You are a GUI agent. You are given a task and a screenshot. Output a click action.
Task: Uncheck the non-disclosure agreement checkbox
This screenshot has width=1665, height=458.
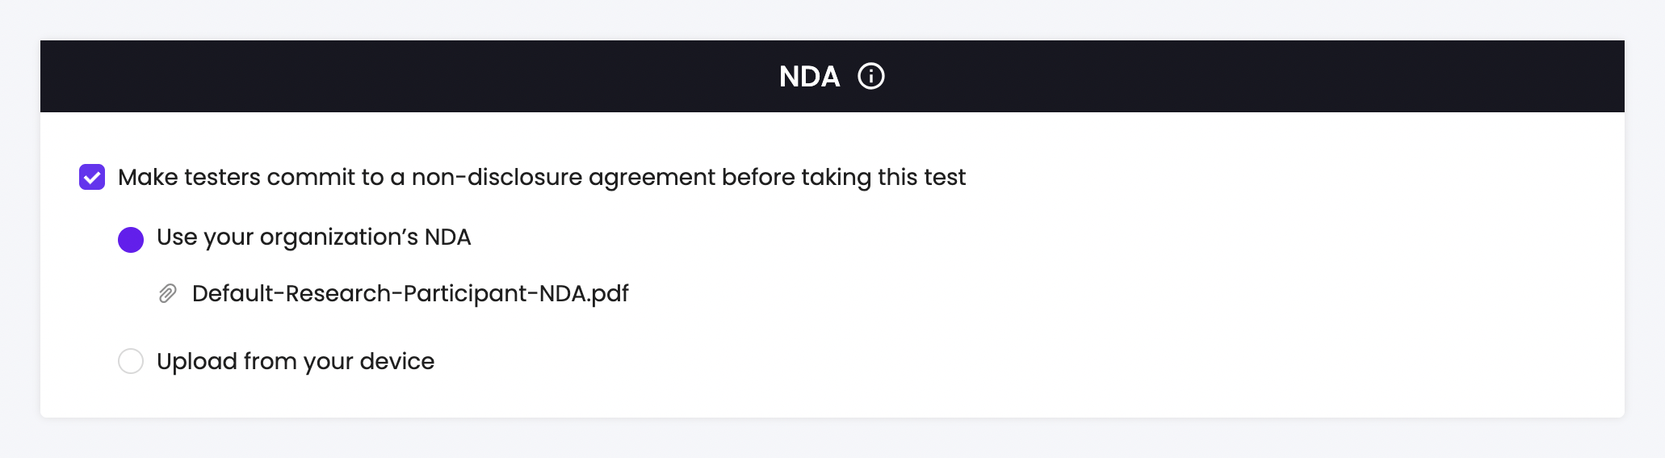click(92, 177)
